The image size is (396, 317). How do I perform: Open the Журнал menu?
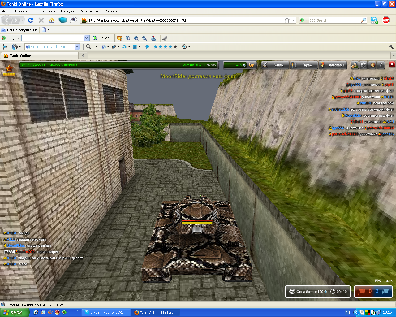coord(49,11)
